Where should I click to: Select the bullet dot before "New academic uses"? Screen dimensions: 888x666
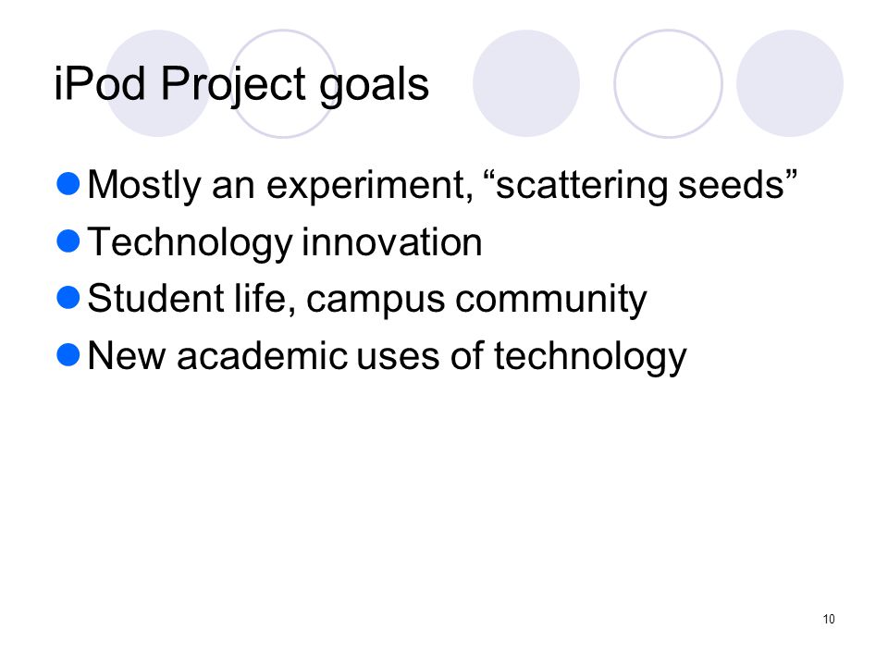(68, 354)
